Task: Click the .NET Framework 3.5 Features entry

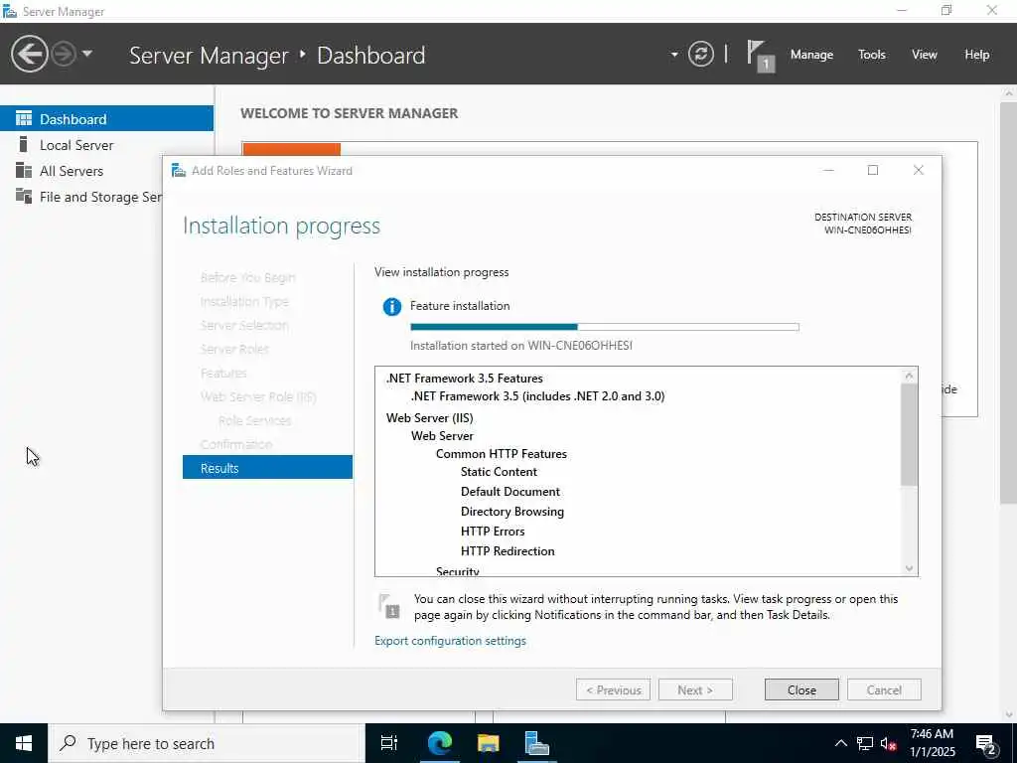Action: tap(465, 378)
